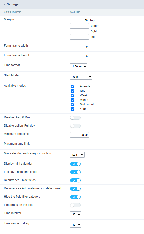Uncheck the Multi month checkbox
144x234 pixels.
(x=72, y=104)
